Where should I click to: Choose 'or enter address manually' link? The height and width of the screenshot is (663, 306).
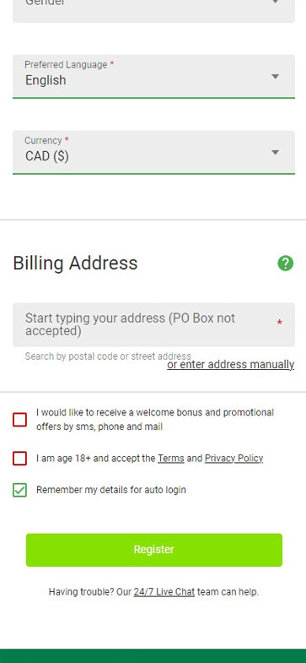tap(230, 365)
